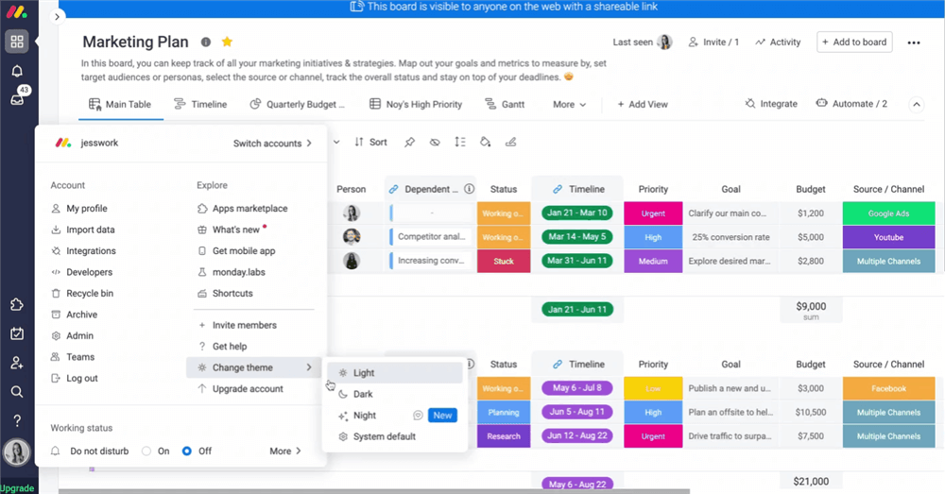Image resolution: width=945 pixels, height=494 pixels.
Task: Click Log out
Action: coord(75,379)
